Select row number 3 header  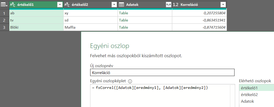tap(5, 27)
